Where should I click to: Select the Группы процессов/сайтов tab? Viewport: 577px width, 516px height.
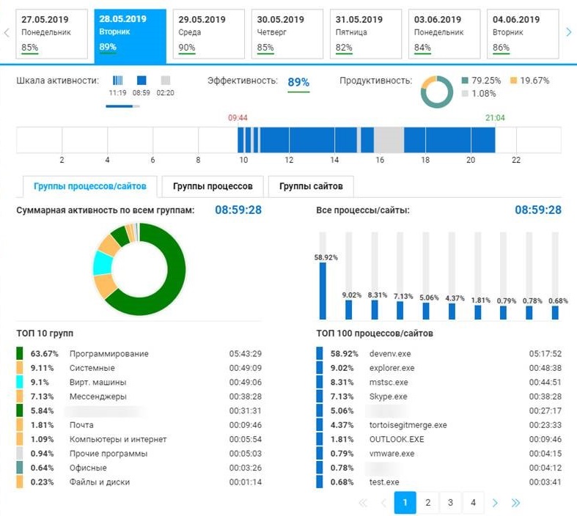point(89,186)
